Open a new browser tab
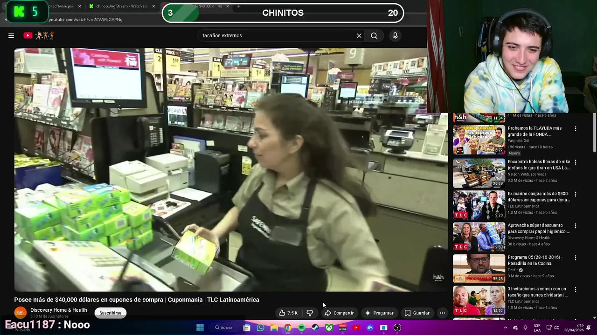 [x=238, y=6]
